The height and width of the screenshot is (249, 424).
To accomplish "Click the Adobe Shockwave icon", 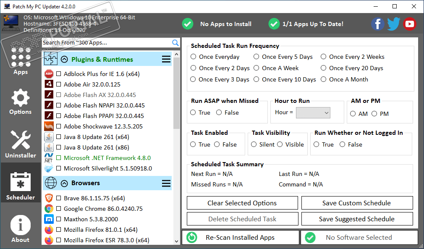I will [x=49, y=126].
